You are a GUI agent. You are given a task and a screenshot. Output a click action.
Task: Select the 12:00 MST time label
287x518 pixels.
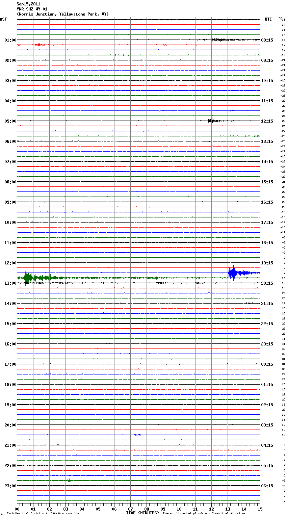[x=10, y=263]
